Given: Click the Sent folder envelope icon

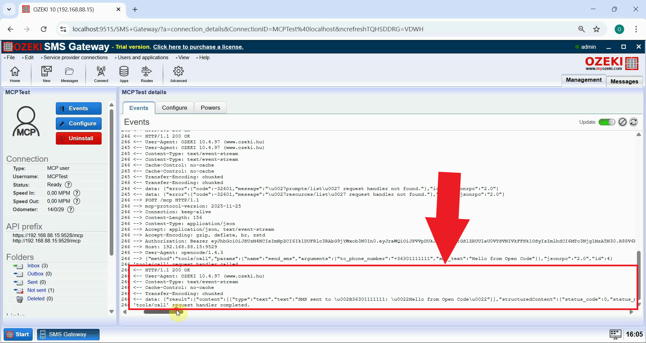Looking at the screenshot, I should (18, 282).
